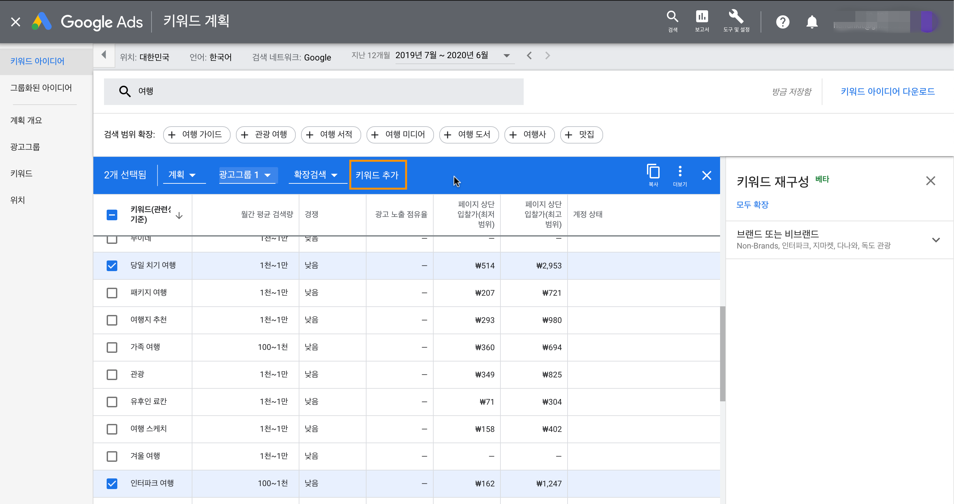
Task: Switch to 그룹화된 아이디어 in sidebar
Action: tap(41, 88)
